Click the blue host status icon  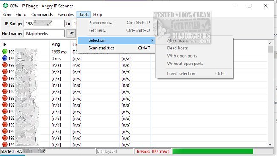5,58
